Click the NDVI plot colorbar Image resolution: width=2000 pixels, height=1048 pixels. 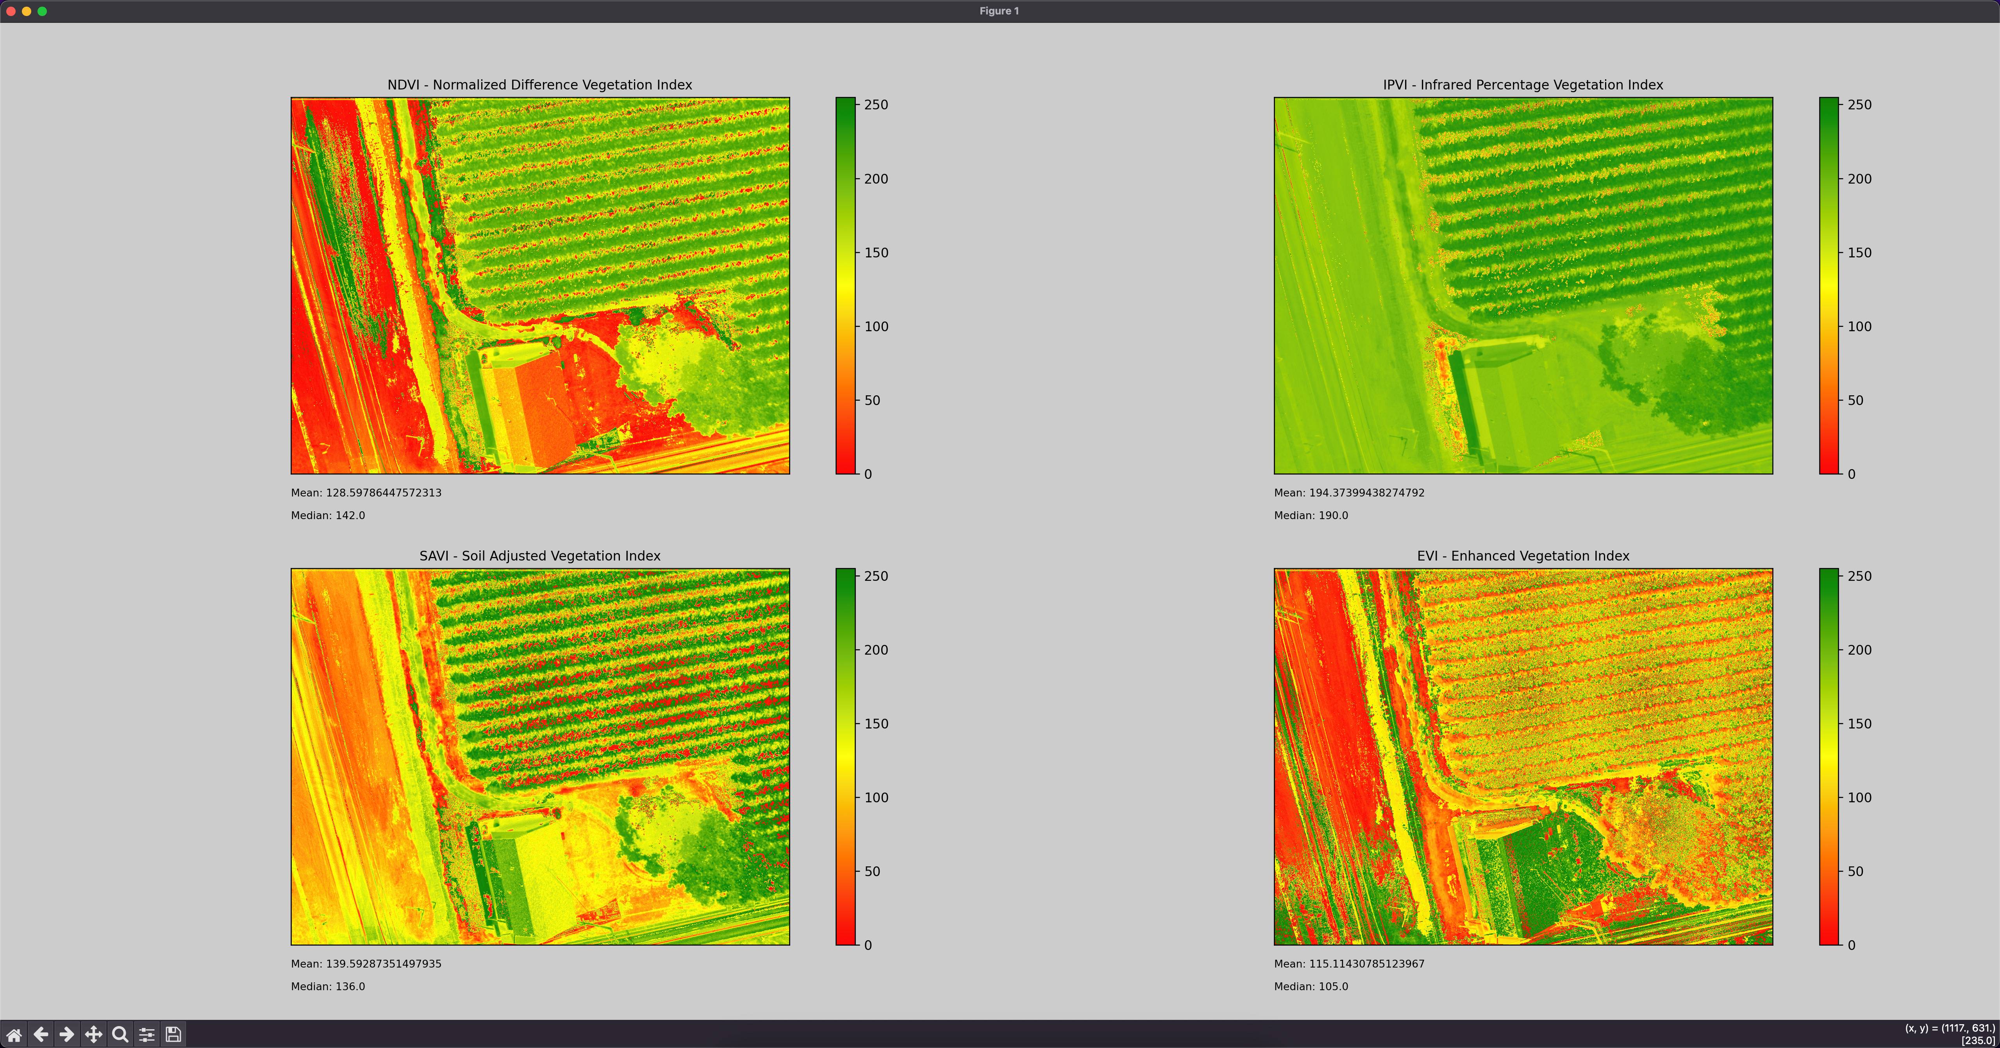[845, 286]
